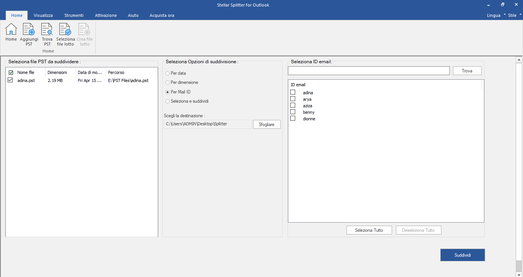Open the Stile dropdown menu
The width and height of the screenshot is (523, 277).
pyautogui.click(x=515, y=15)
